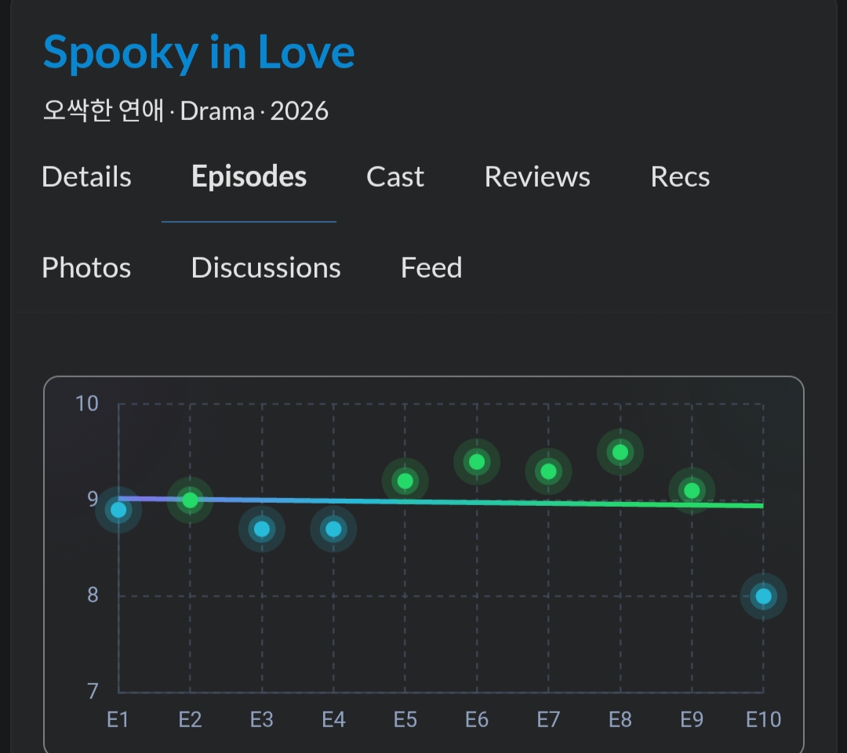The width and height of the screenshot is (847, 753).
Task: Select the E3 blue rating point
Action: coord(262,529)
